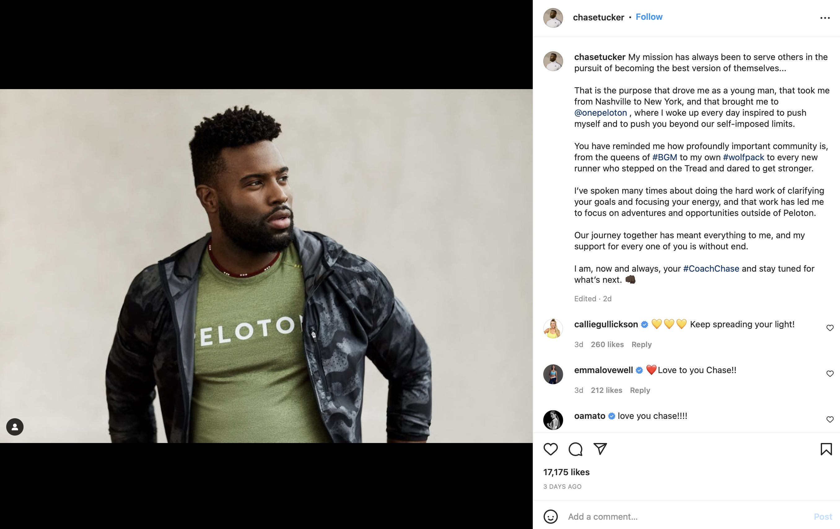
Task: View 260 likes on callie's comment
Action: pyautogui.click(x=607, y=344)
